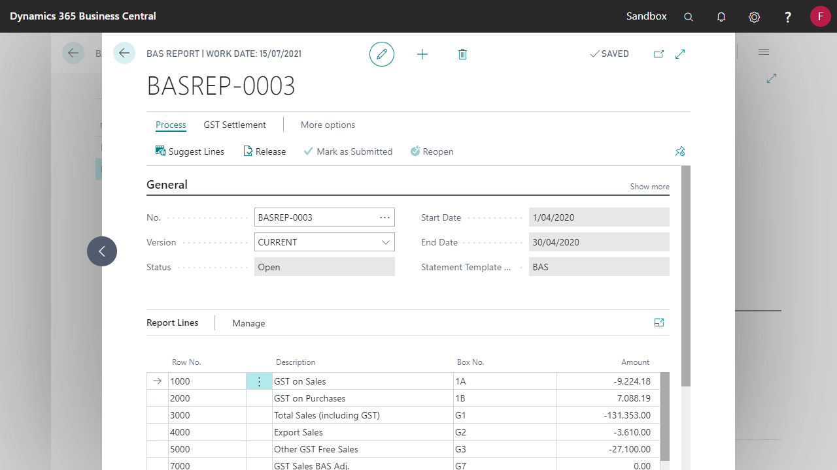Image resolution: width=837 pixels, height=470 pixels.
Task: Open hamburger menu in background page
Action: [x=764, y=52]
